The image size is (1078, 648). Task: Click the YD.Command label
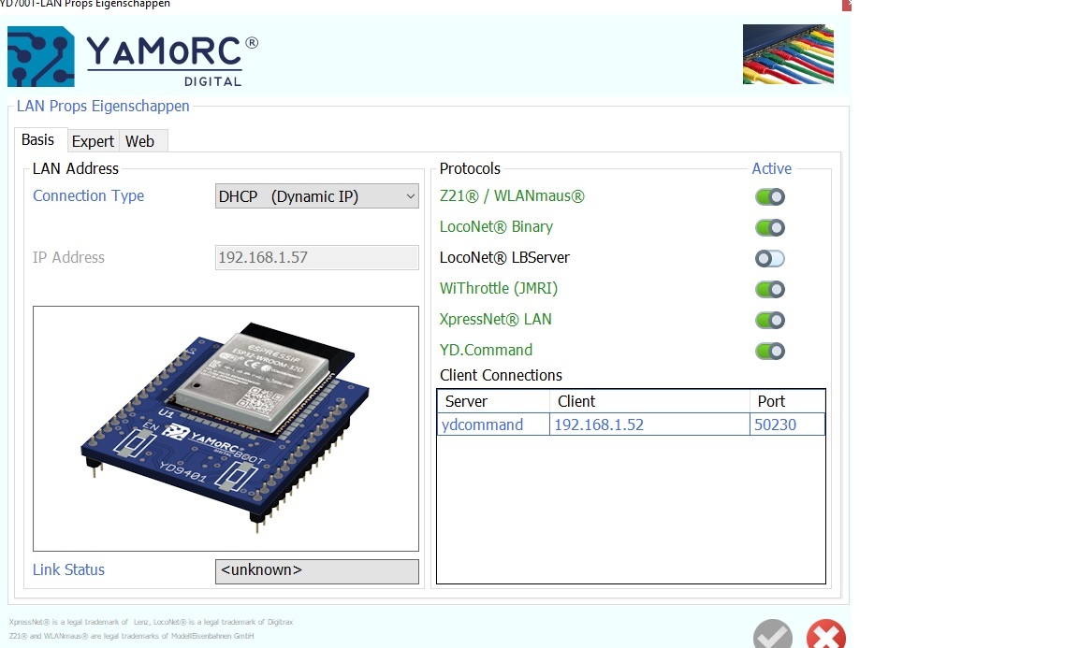click(x=486, y=350)
